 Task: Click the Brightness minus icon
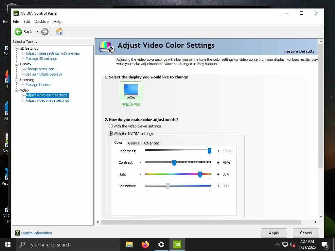point(141,151)
